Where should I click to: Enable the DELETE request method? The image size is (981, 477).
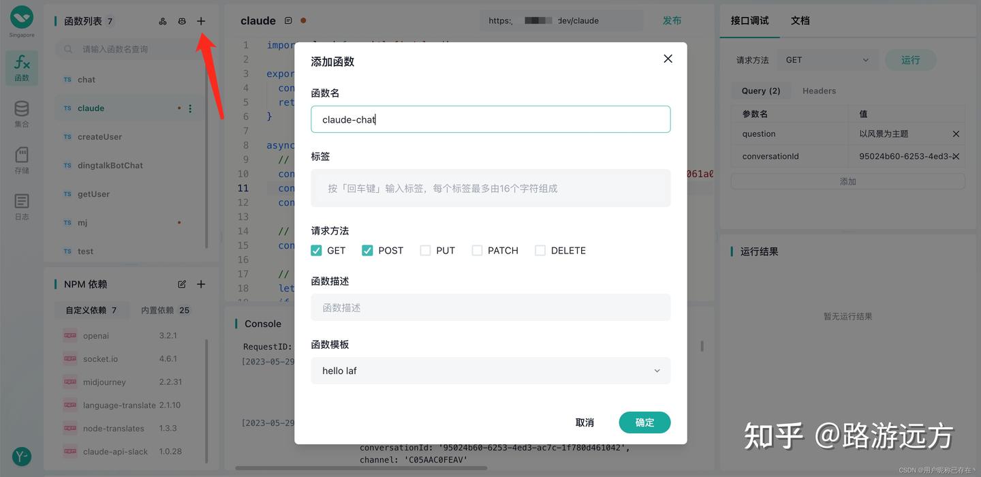tap(540, 250)
